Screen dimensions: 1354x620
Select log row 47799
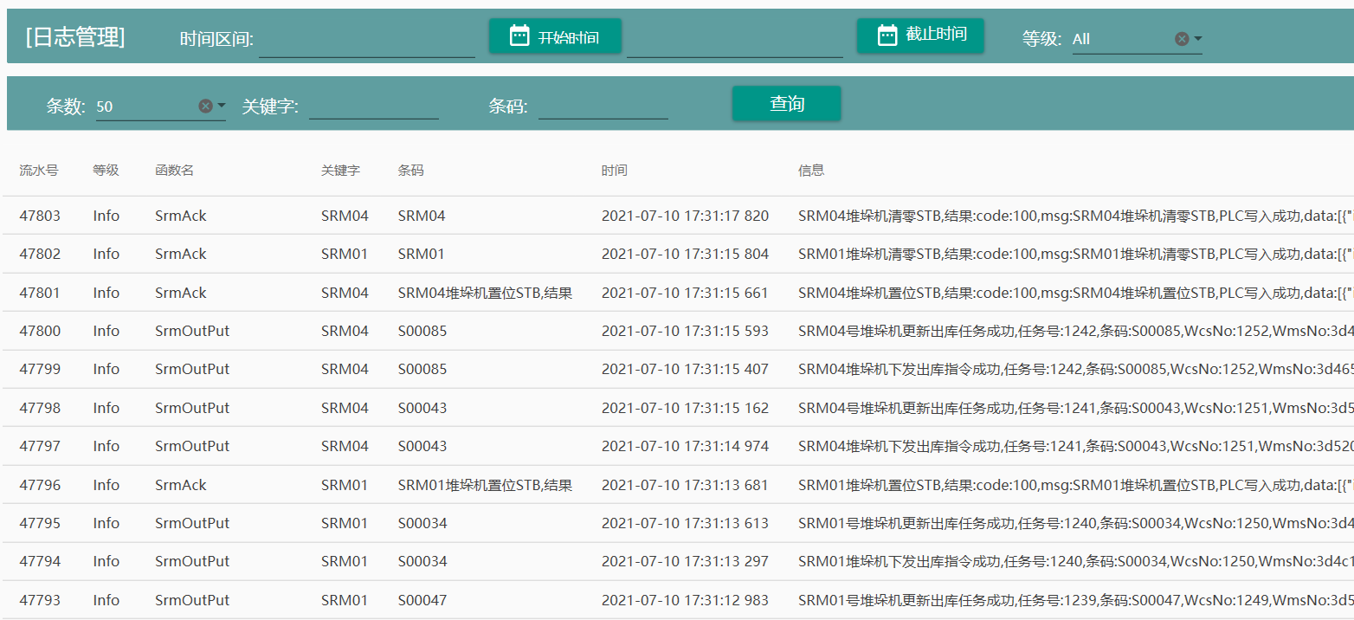click(677, 369)
